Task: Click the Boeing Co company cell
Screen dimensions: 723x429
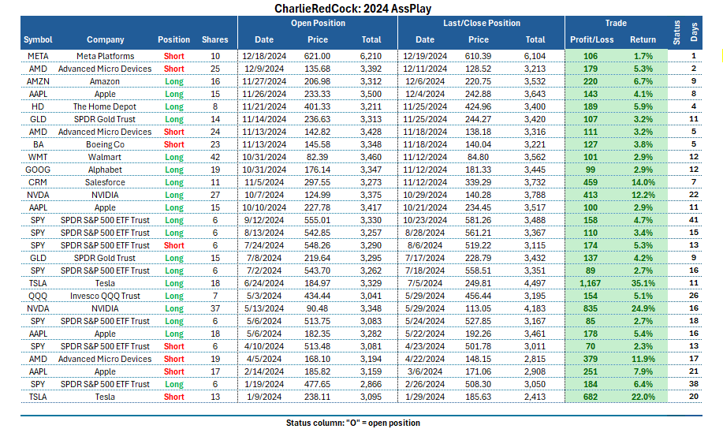Action: (105, 144)
